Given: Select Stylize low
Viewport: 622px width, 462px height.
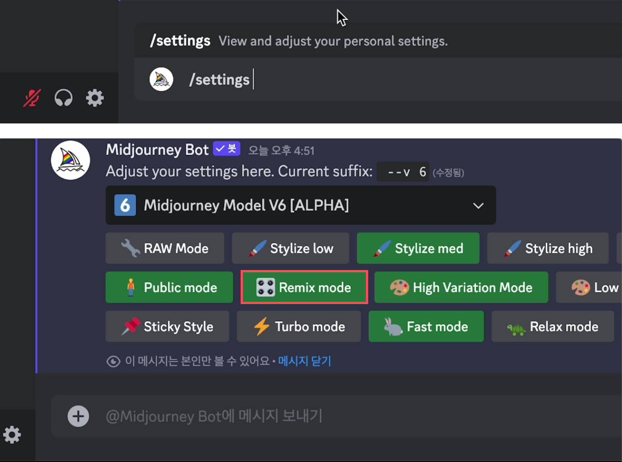Looking at the screenshot, I should pos(291,248).
